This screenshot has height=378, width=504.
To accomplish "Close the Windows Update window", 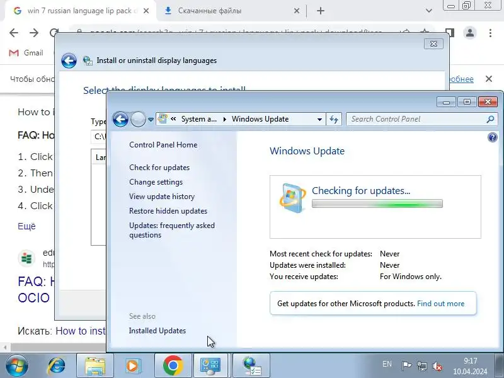I will [x=488, y=102].
